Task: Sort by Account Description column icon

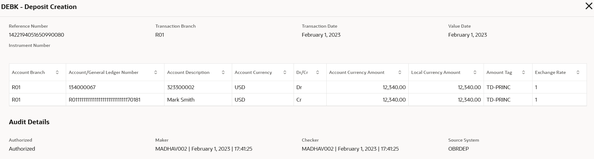Action: (x=223, y=72)
